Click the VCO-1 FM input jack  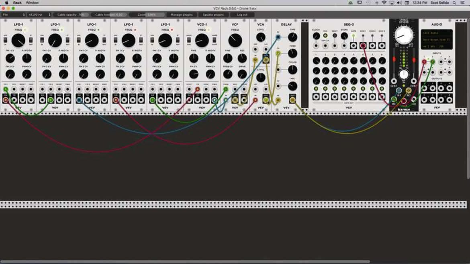point(198,89)
